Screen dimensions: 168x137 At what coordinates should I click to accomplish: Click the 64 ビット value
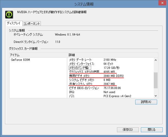108,64
